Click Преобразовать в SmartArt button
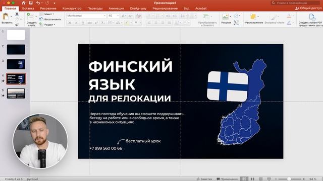This screenshot has width=323, height=181. pos(207,20)
